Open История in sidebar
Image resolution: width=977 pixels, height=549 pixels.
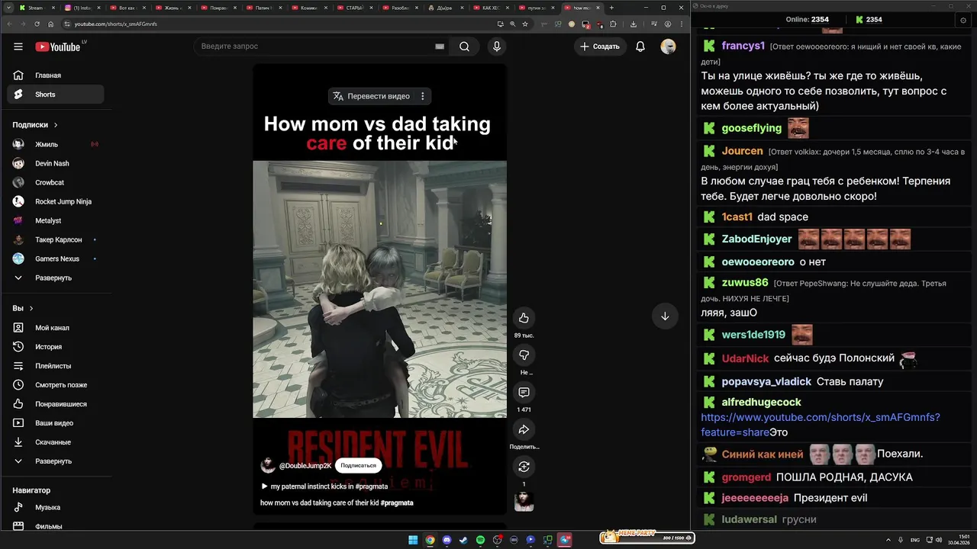click(56, 347)
